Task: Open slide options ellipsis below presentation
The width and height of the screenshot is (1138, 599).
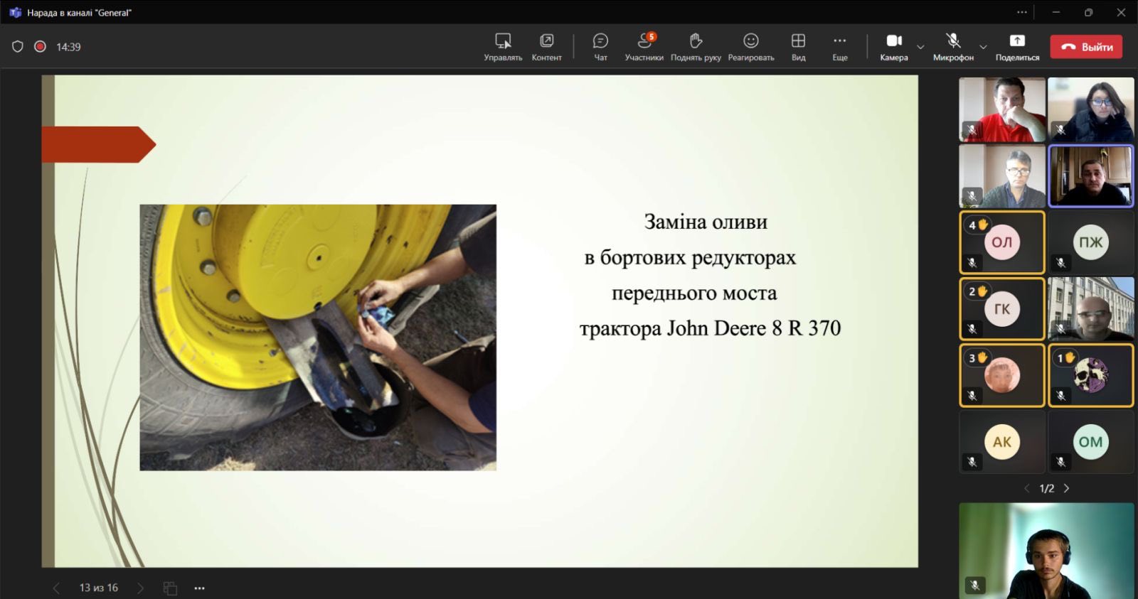Action: (199, 588)
